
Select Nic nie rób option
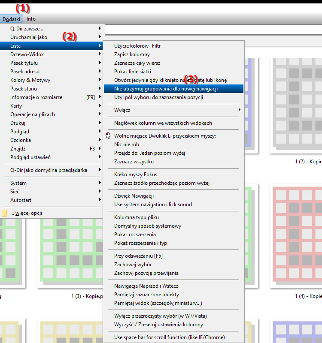[173, 144]
